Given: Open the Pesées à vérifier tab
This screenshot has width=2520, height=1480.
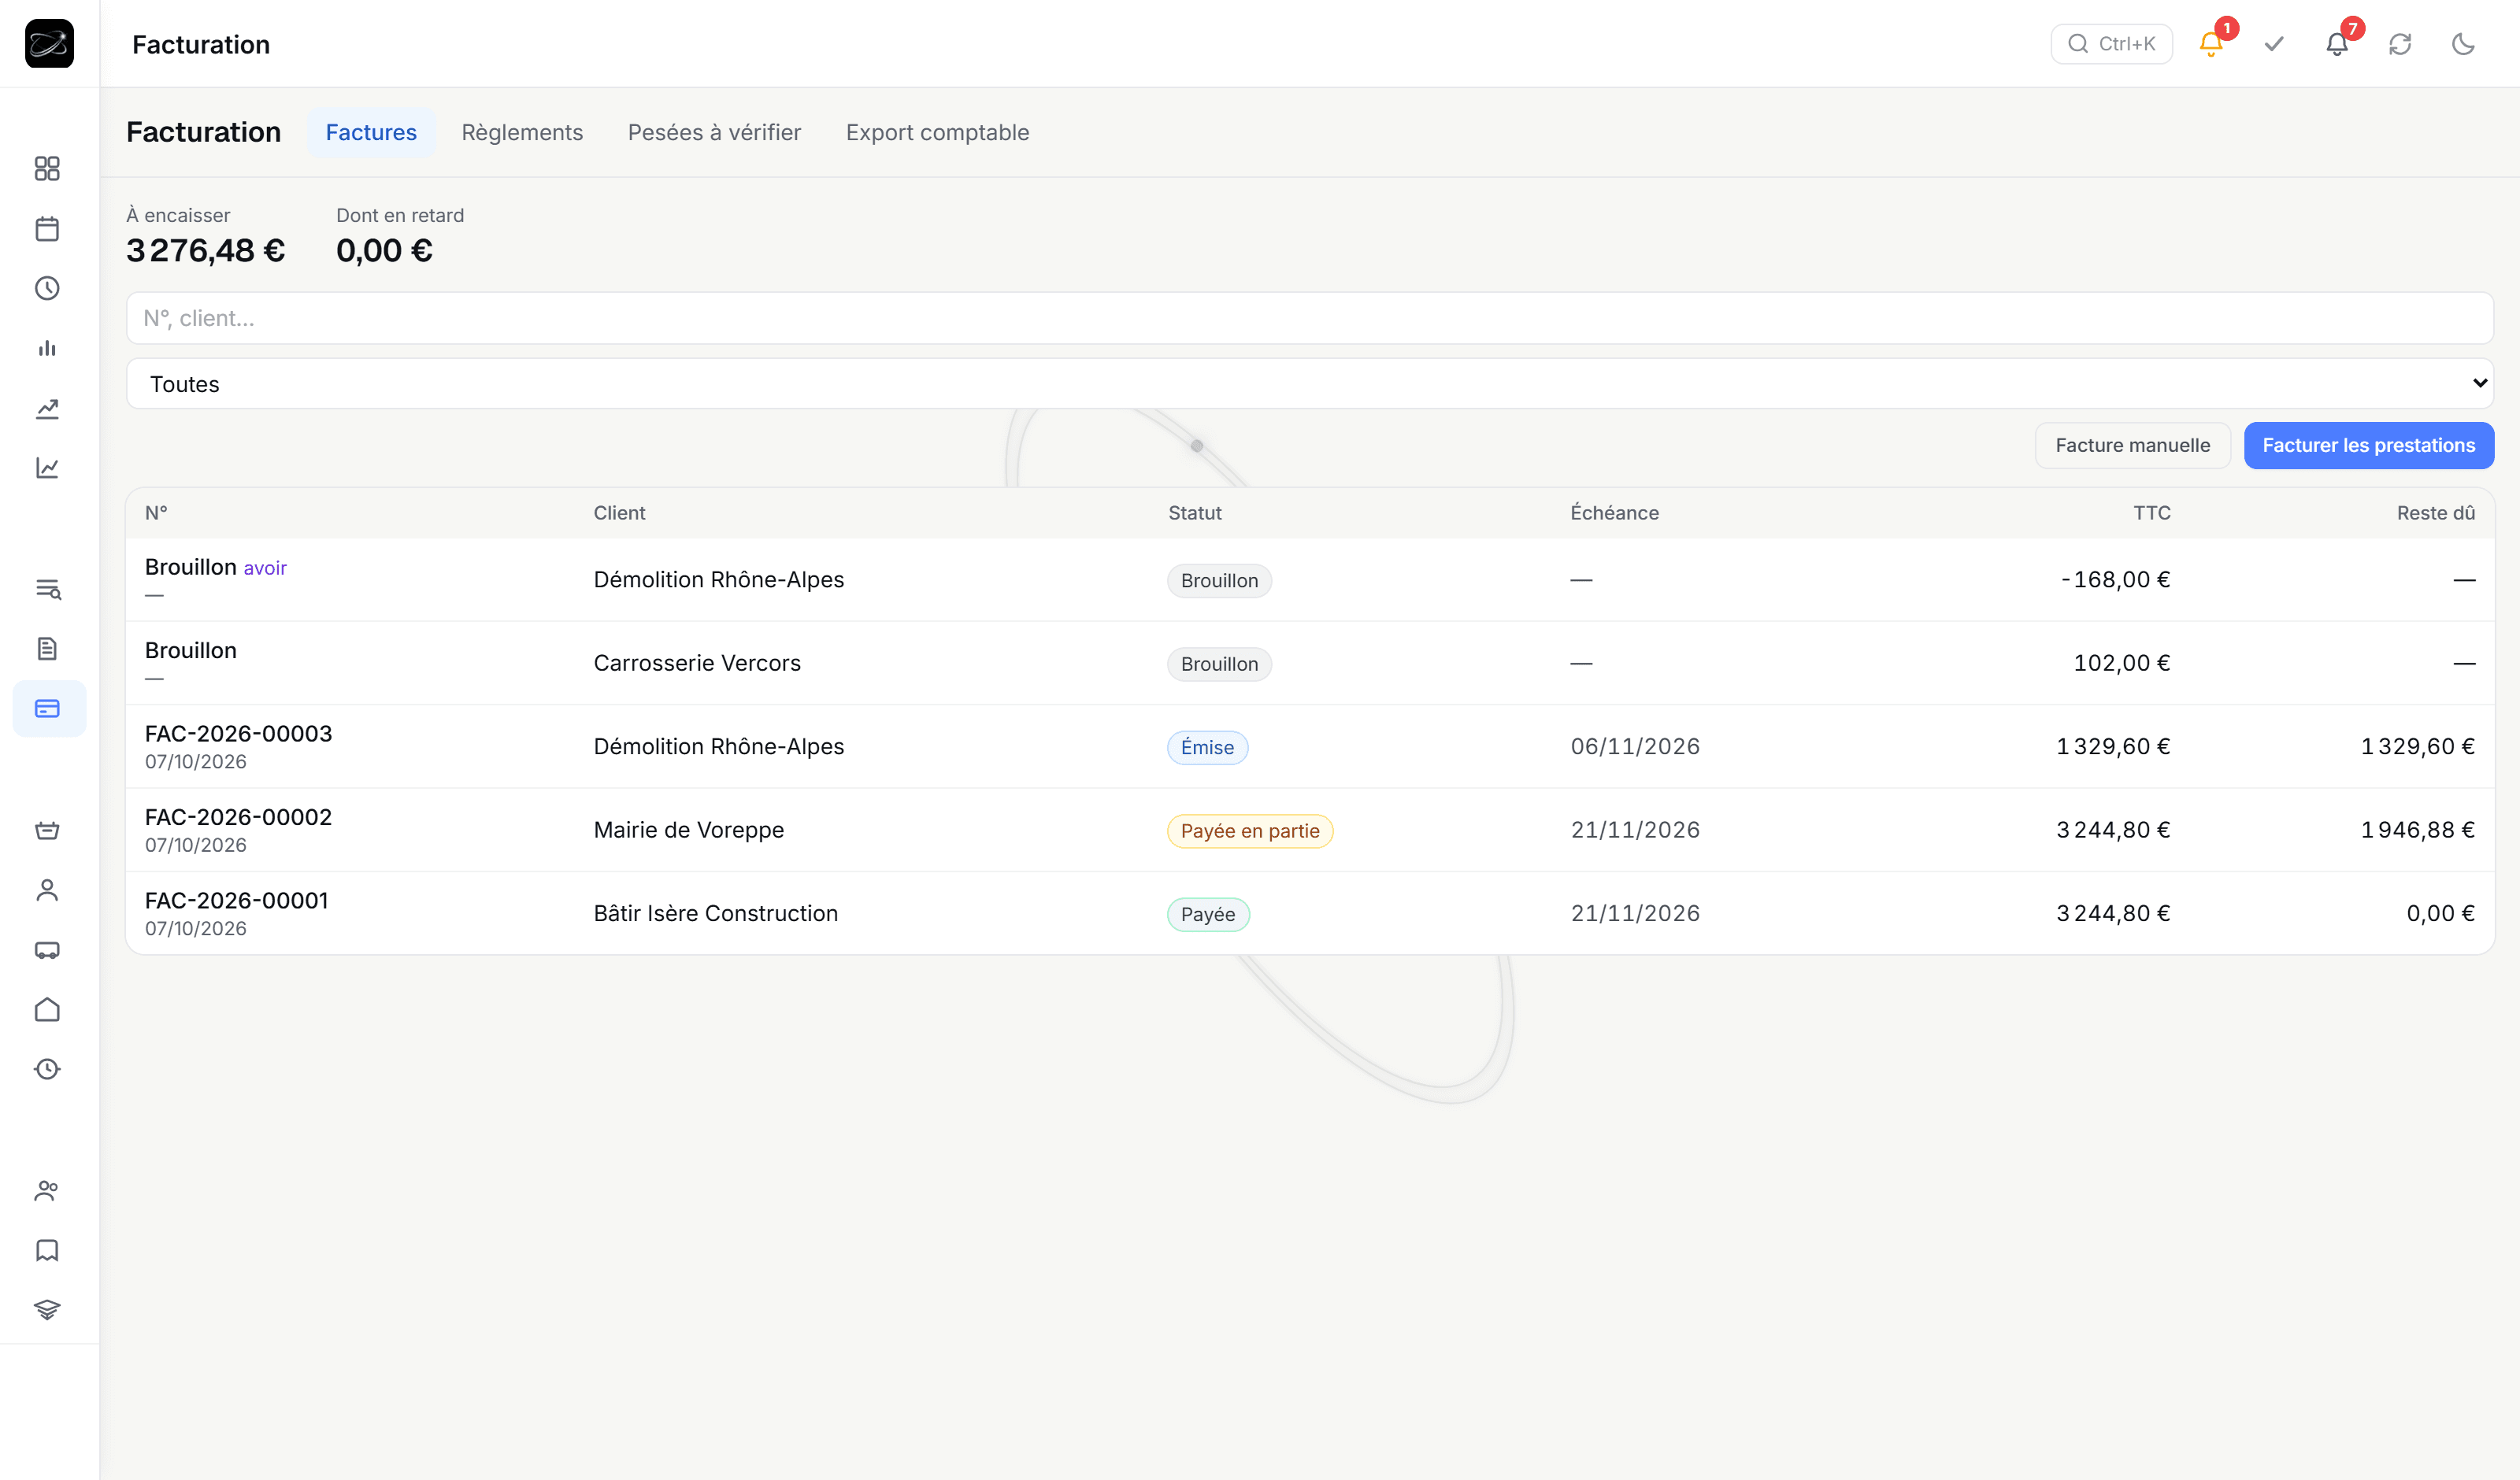Looking at the screenshot, I should [x=714, y=132].
